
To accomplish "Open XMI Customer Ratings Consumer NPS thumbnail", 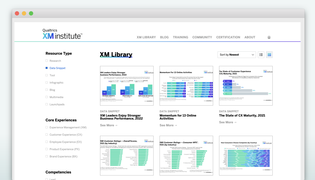I will pyautogui.click(x=186, y=155).
